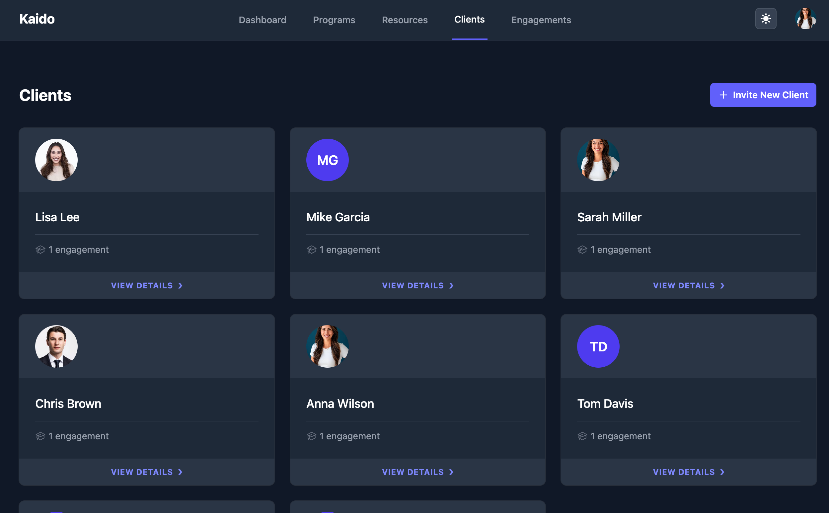
Task: Switch to the Dashboard tab
Action: [x=262, y=20]
